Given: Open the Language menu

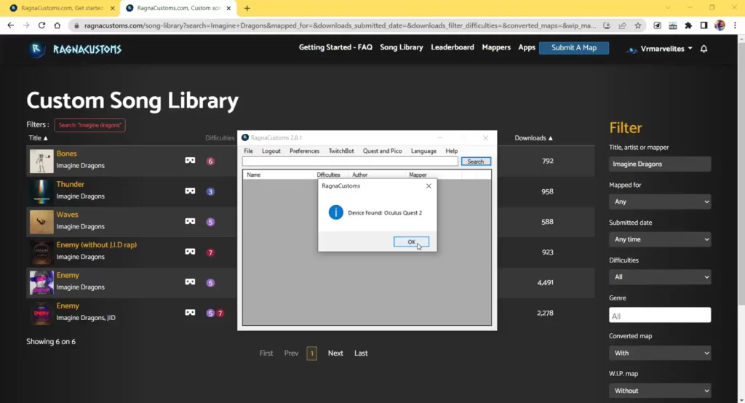Looking at the screenshot, I should pyautogui.click(x=423, y=151).
